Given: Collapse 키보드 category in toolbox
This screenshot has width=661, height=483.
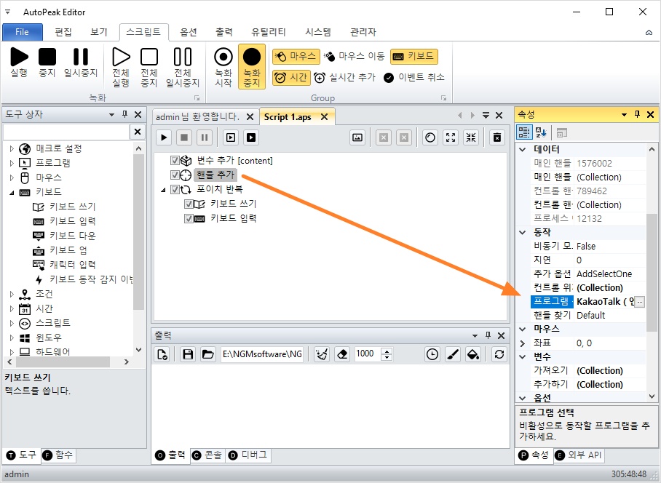Looking at the screenshot, I should [12, 193].
